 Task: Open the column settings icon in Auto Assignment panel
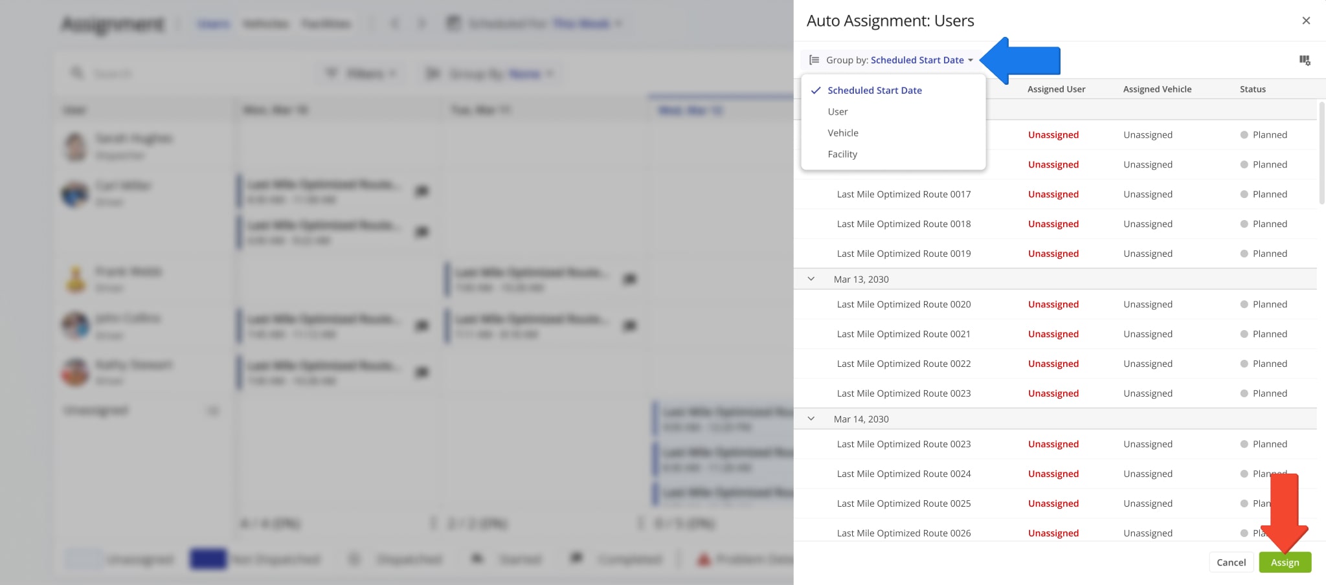click(x=1305, y=60)
